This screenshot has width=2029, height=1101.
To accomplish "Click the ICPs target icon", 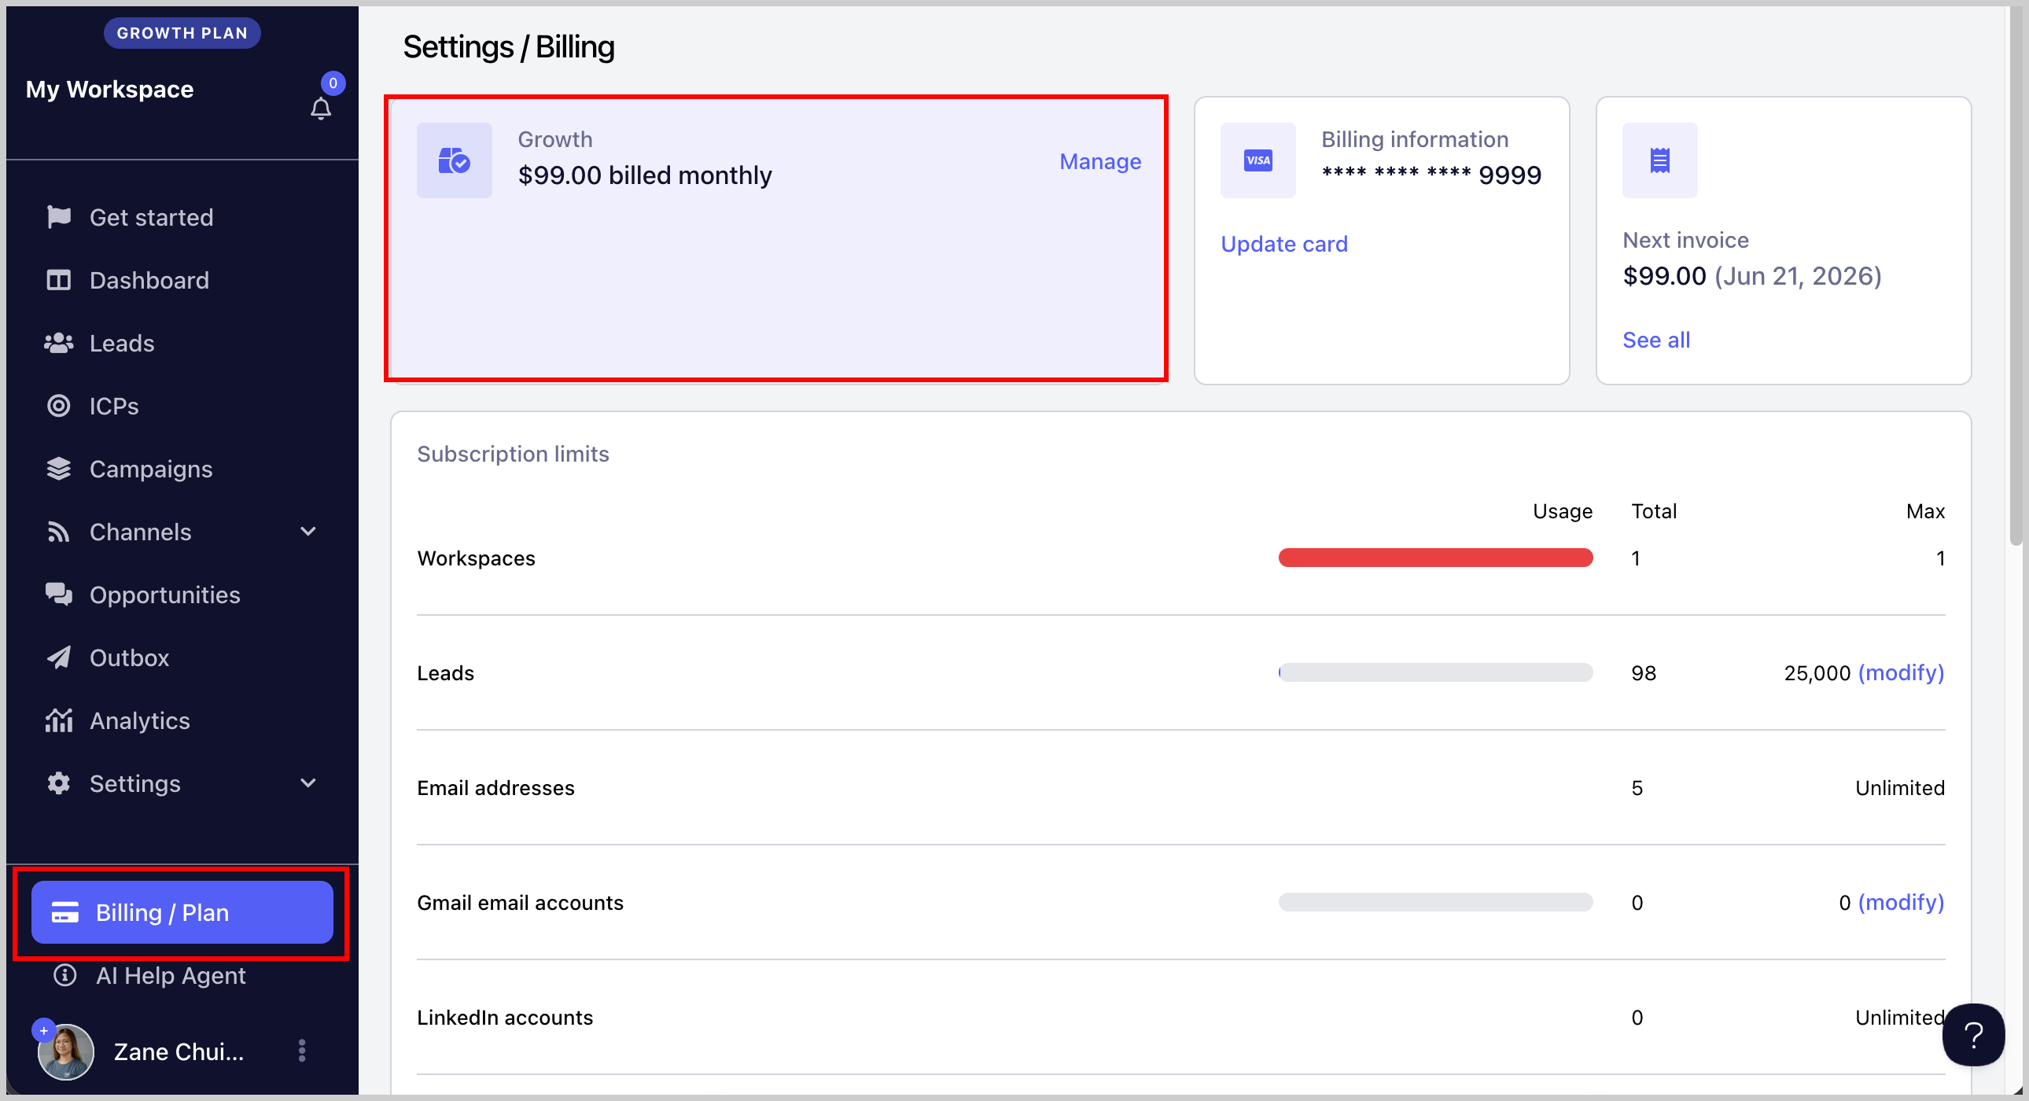I will (59, 406).
